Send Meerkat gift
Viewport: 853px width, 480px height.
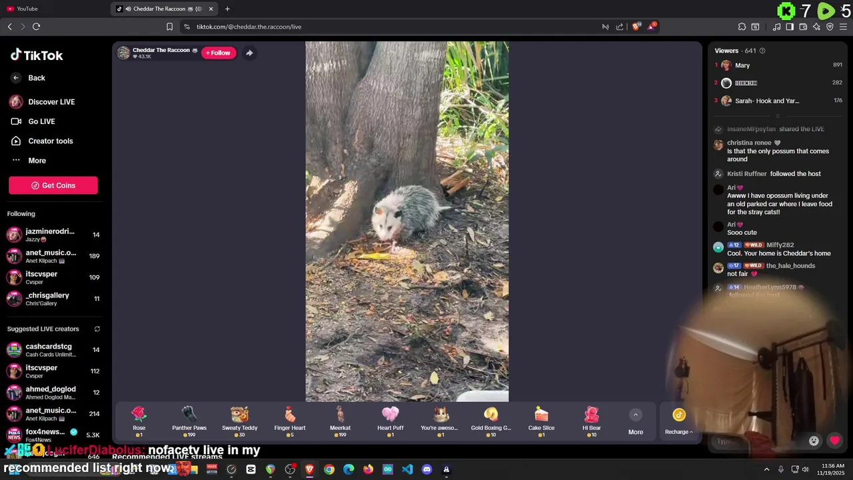point(340,421)
